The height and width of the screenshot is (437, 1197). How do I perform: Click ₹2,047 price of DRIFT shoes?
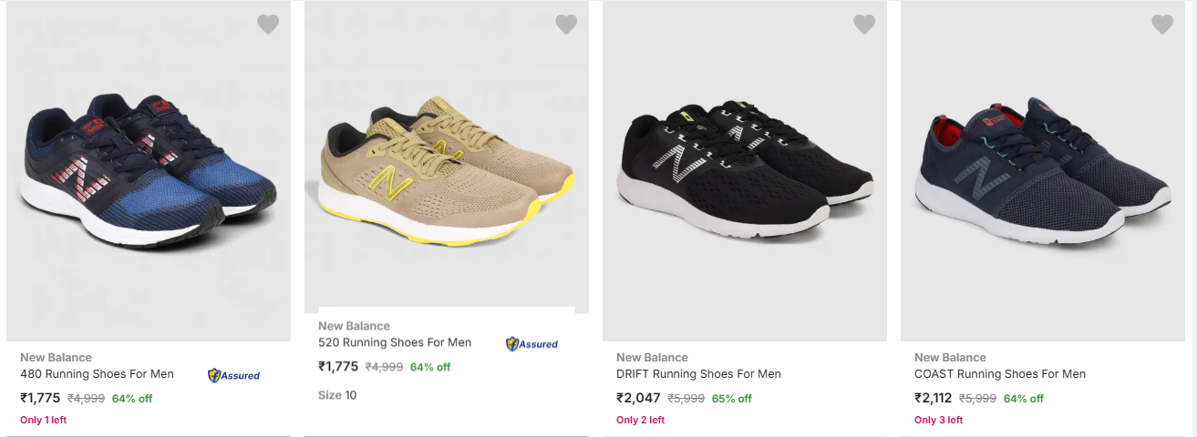tap(638, 398)
